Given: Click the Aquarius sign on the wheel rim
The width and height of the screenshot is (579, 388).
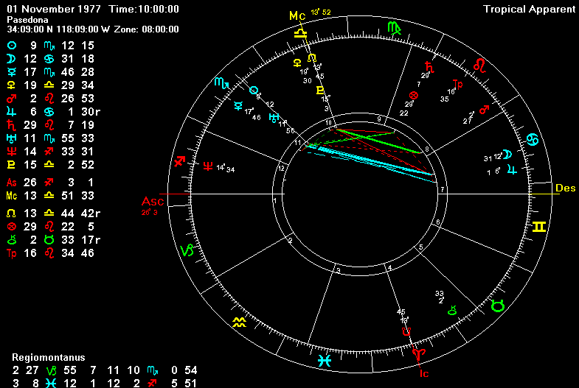Looking at the screenshot, I should [x=239, y=322].
